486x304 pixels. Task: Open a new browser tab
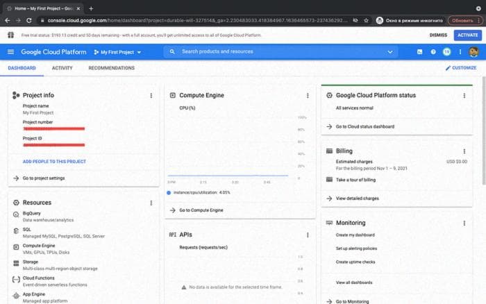[91, 9]
